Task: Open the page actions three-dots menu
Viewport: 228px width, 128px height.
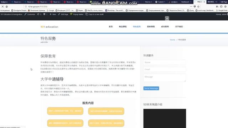Action: tap(191, 6)
